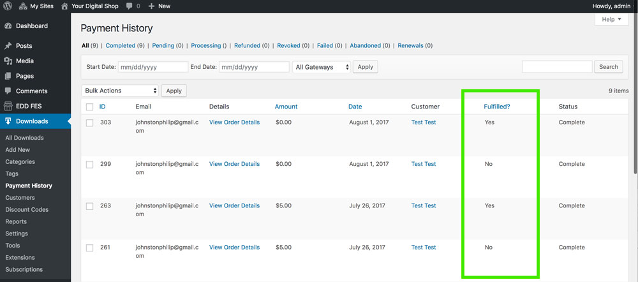Click the New plus icon in admin bar
Viewport: 638px width, 282px height.
click(x=151, y=6)
